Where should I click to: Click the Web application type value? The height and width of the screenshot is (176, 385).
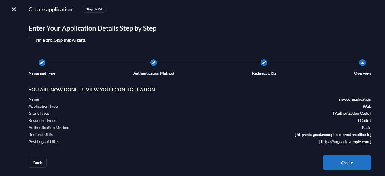tap(367, 106)
